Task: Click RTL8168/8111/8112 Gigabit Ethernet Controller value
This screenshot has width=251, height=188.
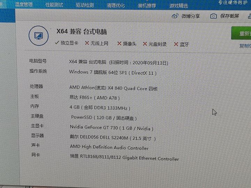Action: pos(124,157)
